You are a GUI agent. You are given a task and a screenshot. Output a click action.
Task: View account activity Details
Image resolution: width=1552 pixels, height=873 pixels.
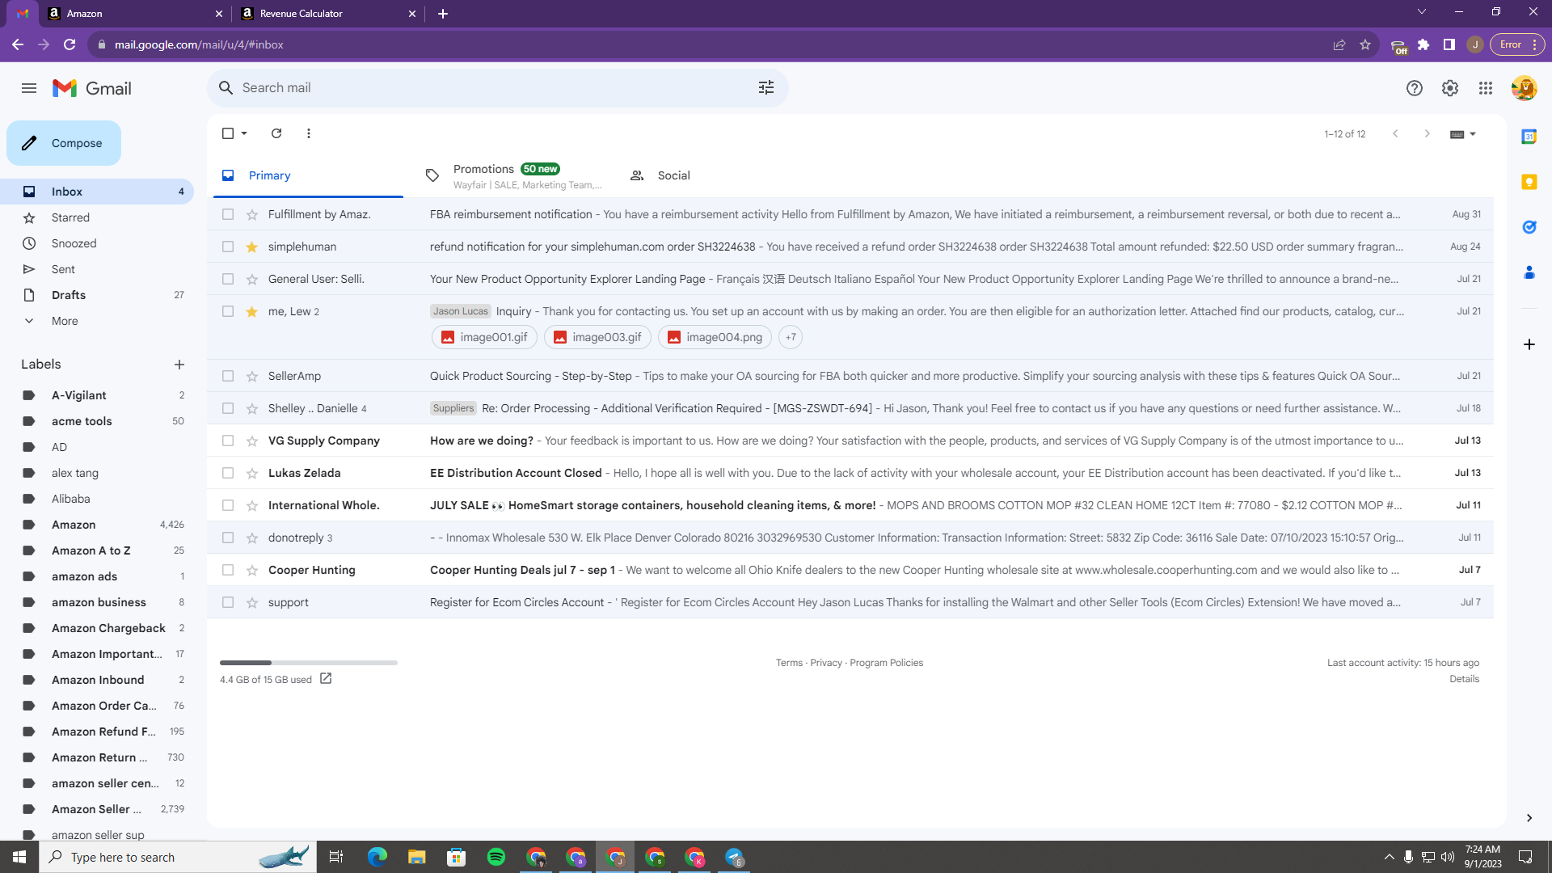coord(1464,679)
